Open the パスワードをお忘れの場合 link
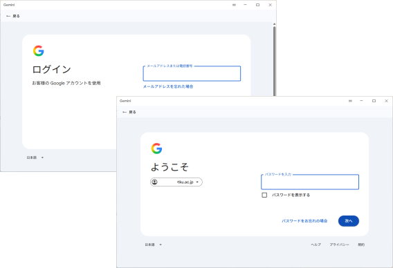The width and height of the screenshot is (393, 268). [304, 221]
